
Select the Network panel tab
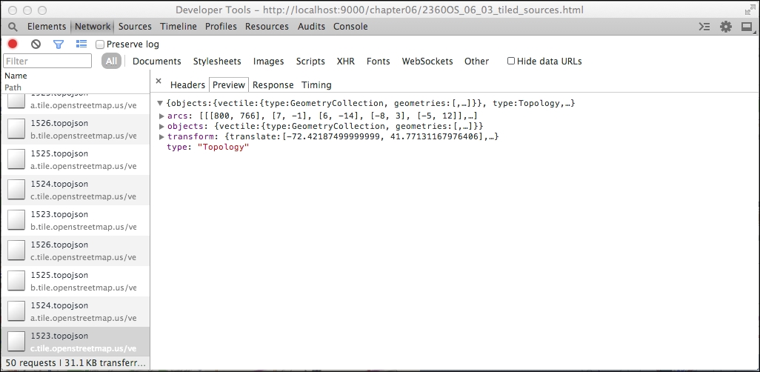(x=92, y=27)
